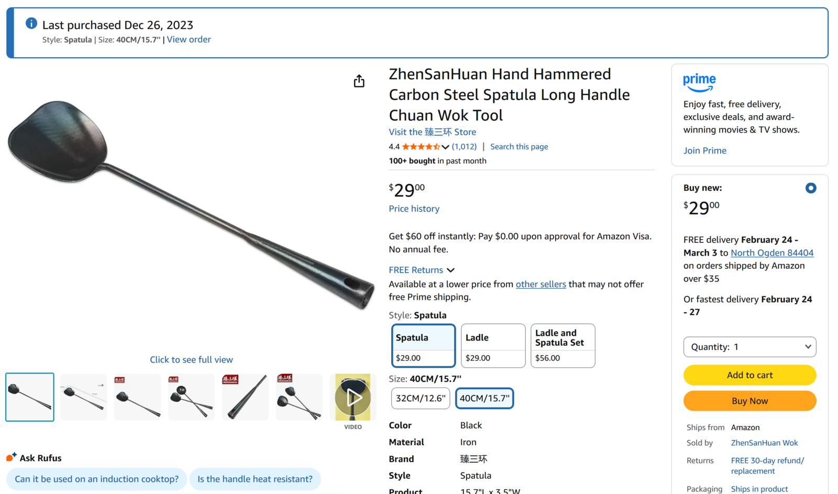This screenshot has width=838, height=494.
Task: Play the product video thumbnail
Action: coord(353,397)
